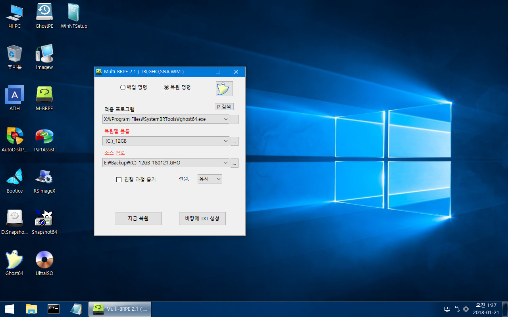Open the Ghost64 desktop icon
This screenshot has height=317, width=508.
point(15,263)
